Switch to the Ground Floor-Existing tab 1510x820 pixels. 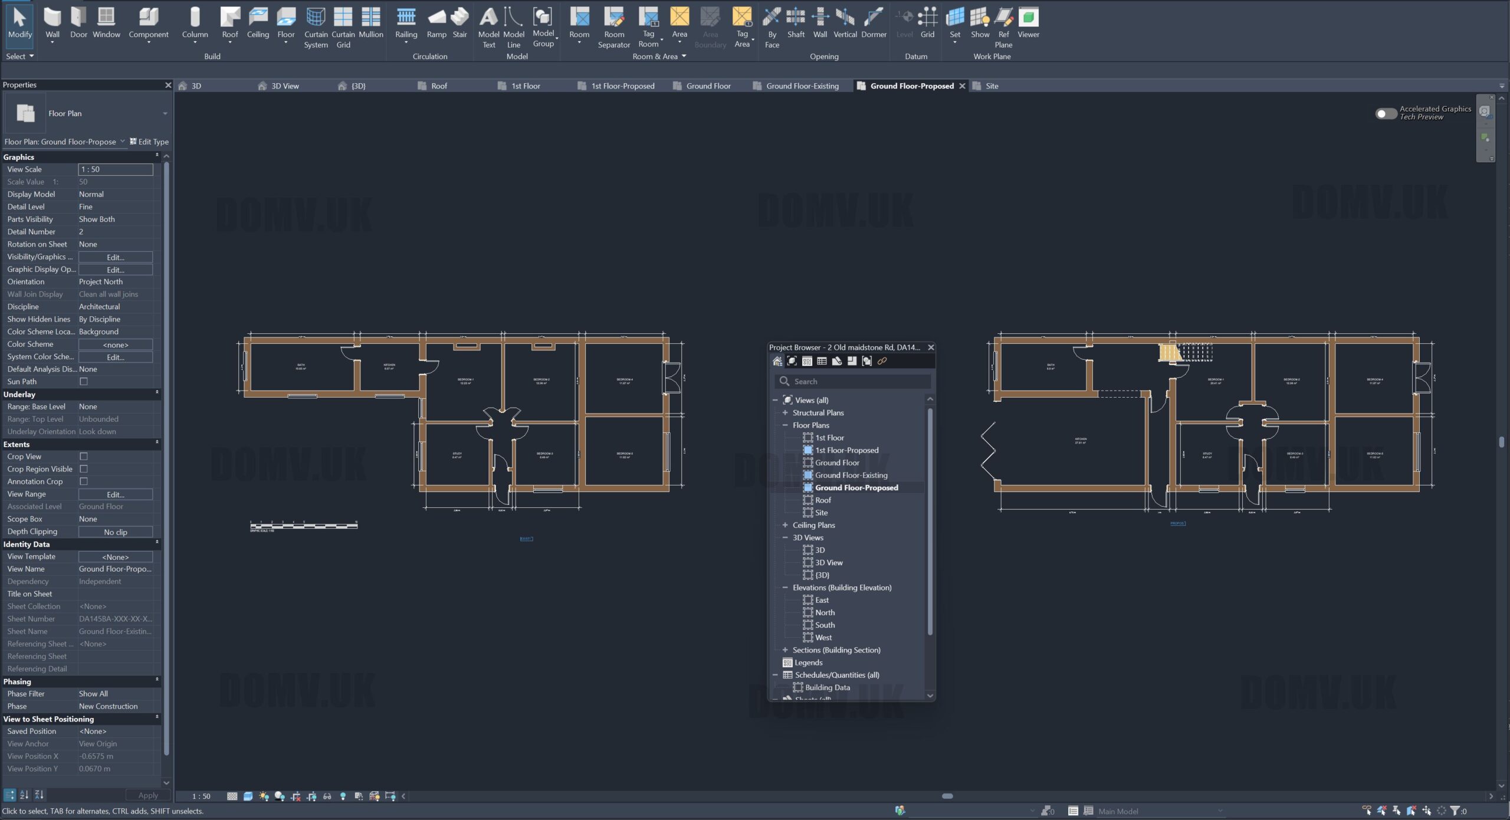(802, 86)
